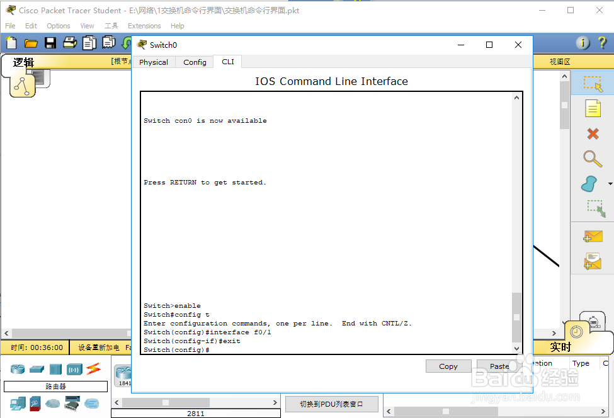Open the Help menu
The image size is (614, 418).
[x=177, y=26]
